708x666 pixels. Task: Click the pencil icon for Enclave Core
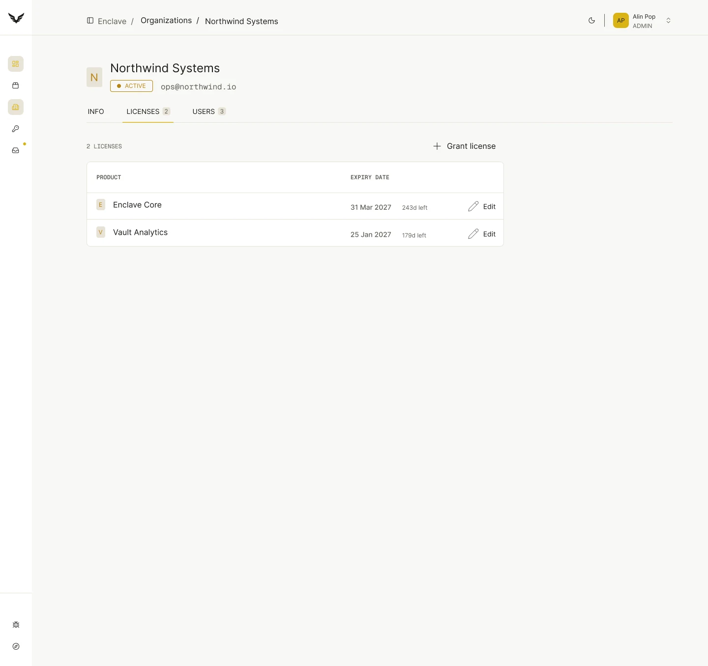click(473, 206)
